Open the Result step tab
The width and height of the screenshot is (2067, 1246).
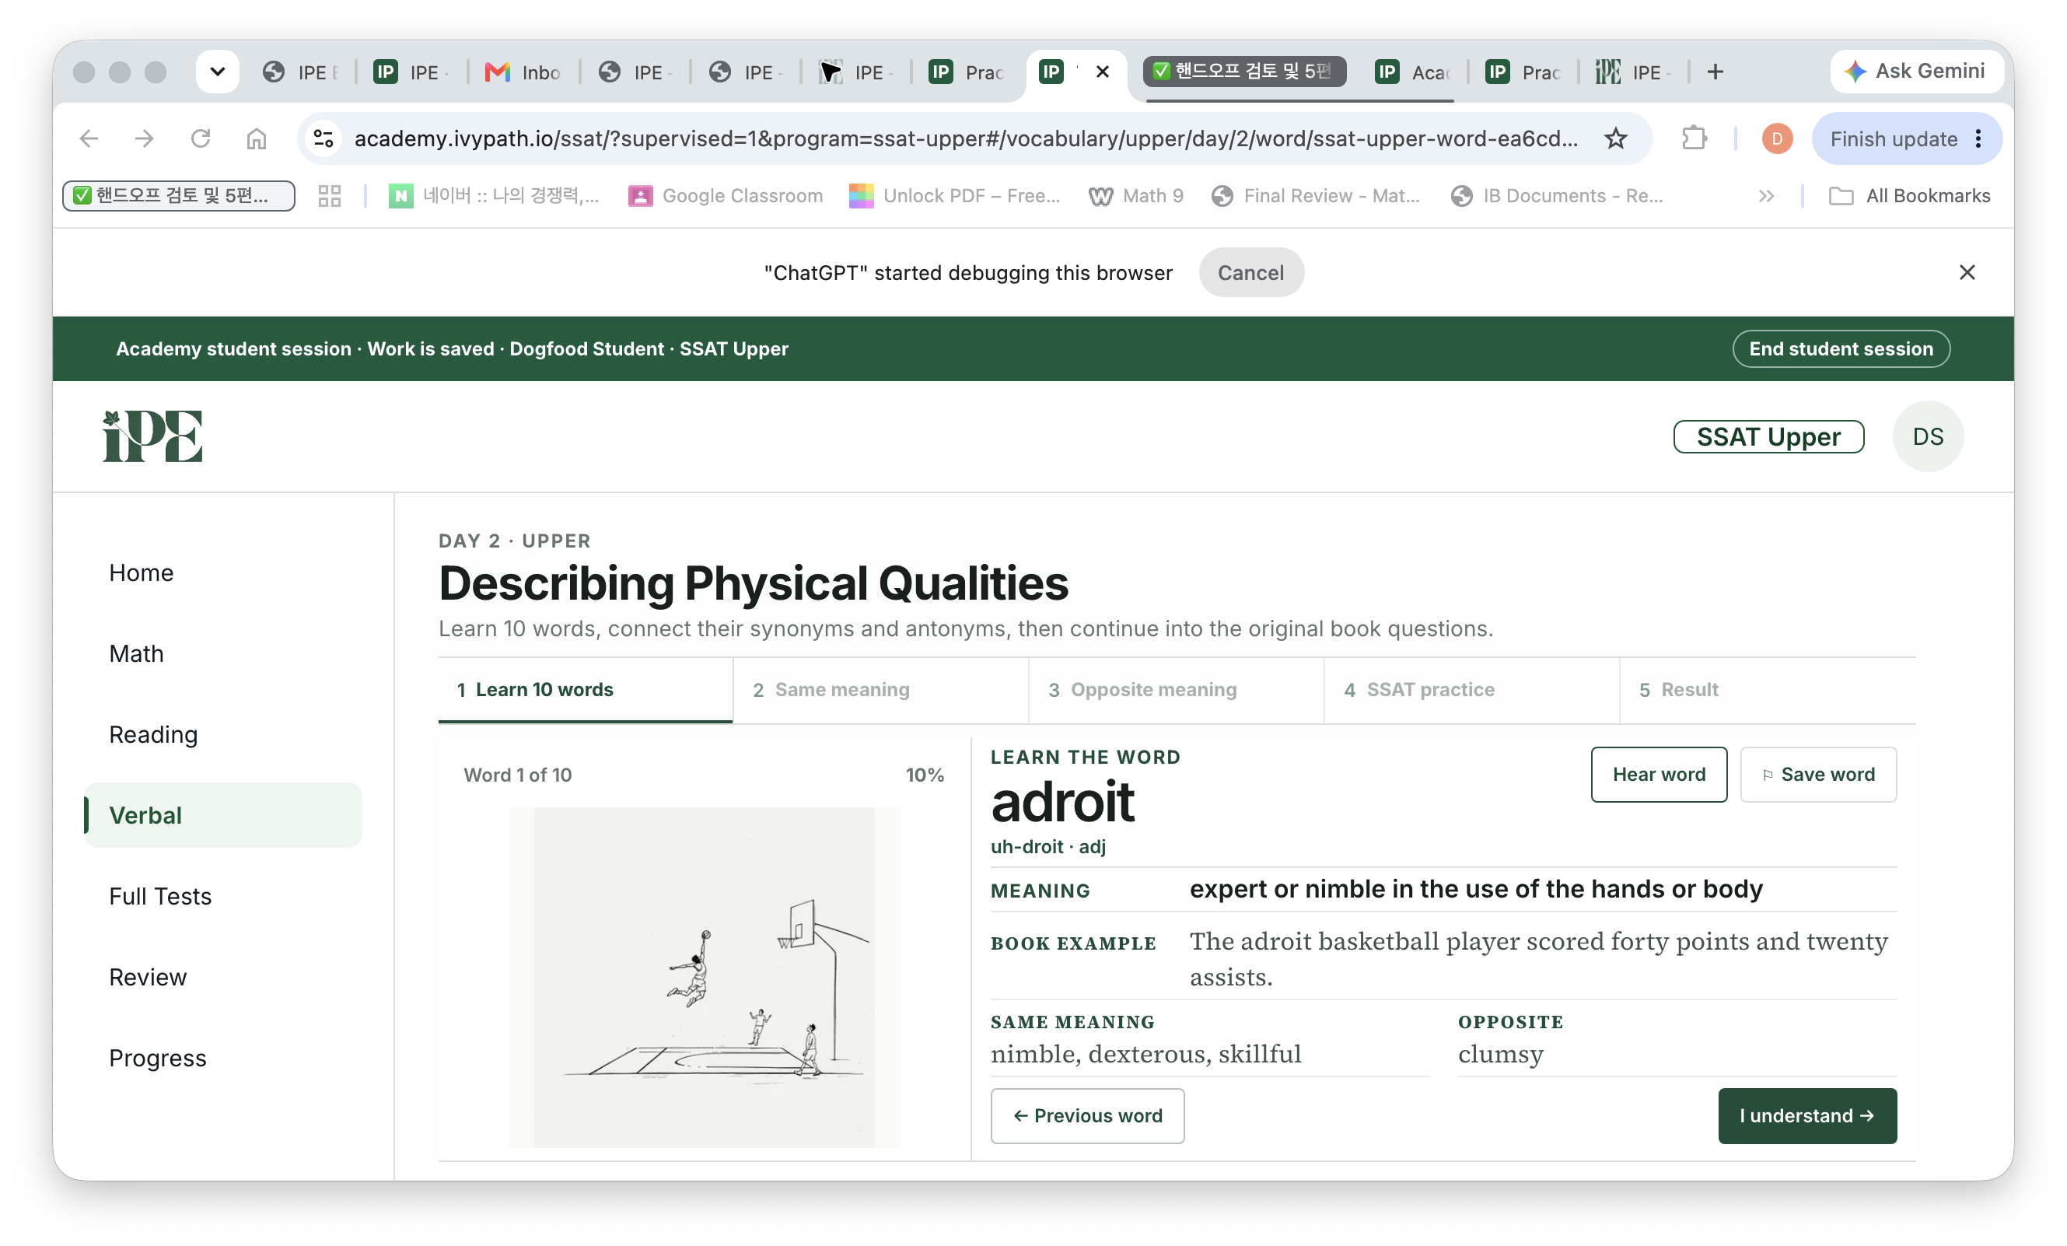1768,690
